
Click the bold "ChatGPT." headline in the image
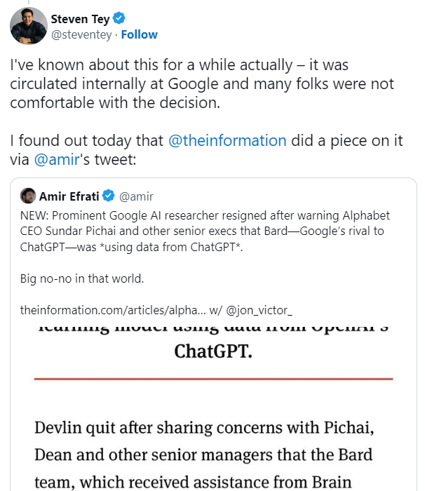pyautogui.click(x=212, y=351)
